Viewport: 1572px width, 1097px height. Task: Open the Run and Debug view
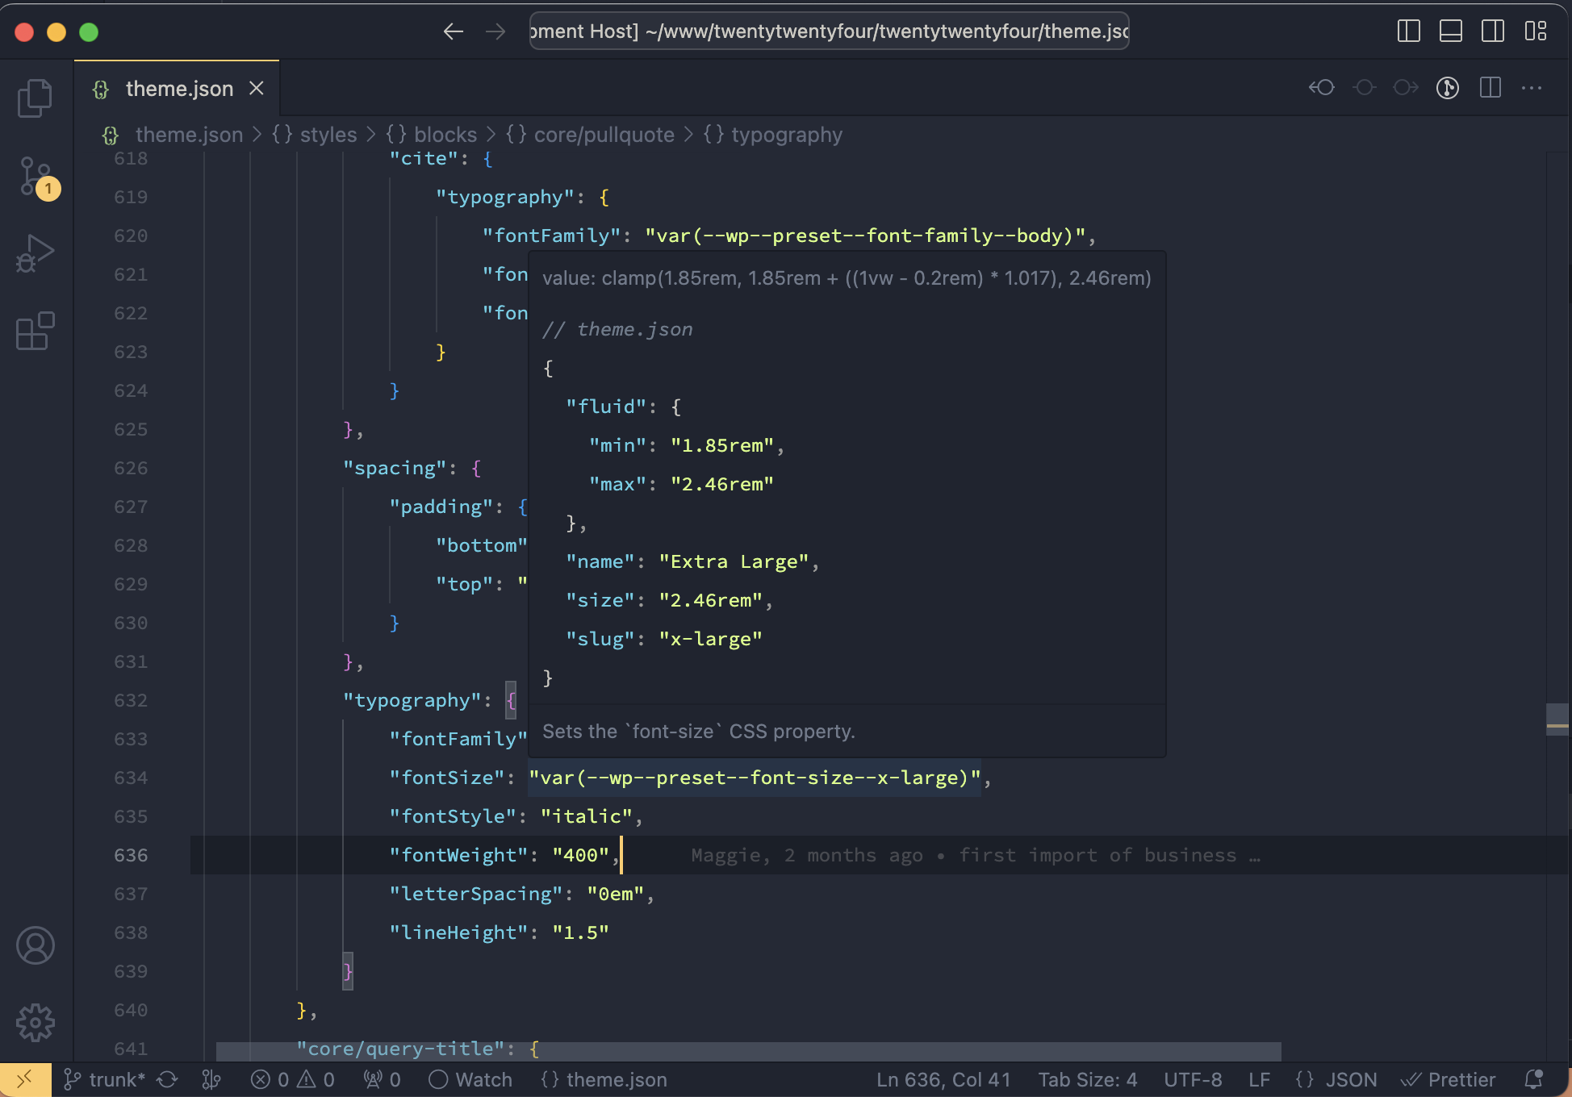(35, 253)
